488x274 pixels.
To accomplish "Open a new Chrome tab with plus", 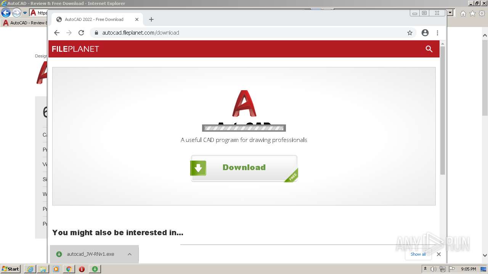I will [x=151, y=19].
